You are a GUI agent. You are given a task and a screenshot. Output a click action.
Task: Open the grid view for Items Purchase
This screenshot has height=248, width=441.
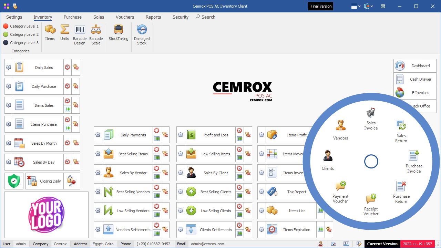[68, 128]
